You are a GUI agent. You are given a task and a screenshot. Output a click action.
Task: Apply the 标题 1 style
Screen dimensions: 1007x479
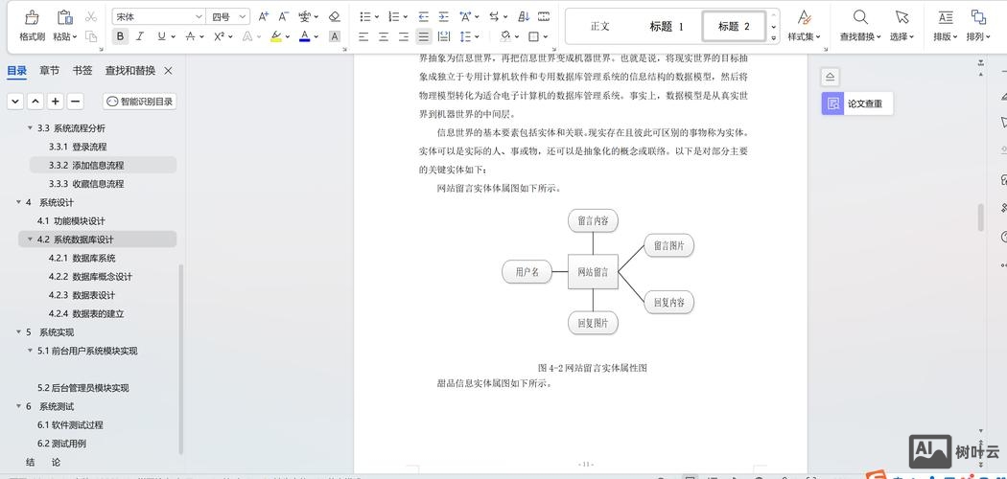(x=667, y=26)
